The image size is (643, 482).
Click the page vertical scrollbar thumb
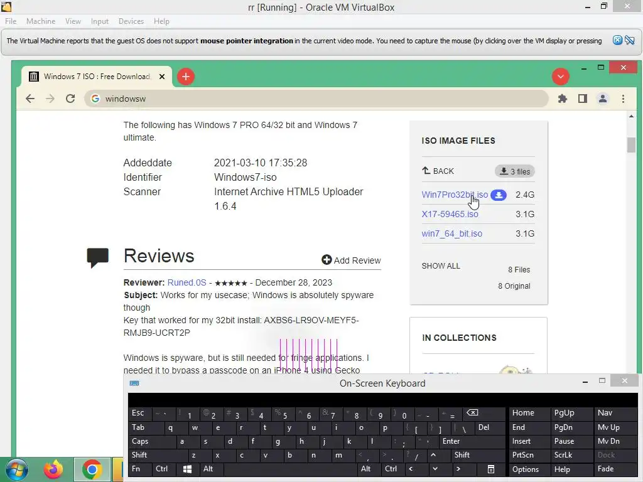coord(631,145)
